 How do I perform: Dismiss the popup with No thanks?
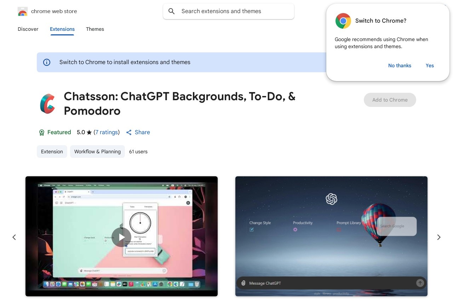400,65
